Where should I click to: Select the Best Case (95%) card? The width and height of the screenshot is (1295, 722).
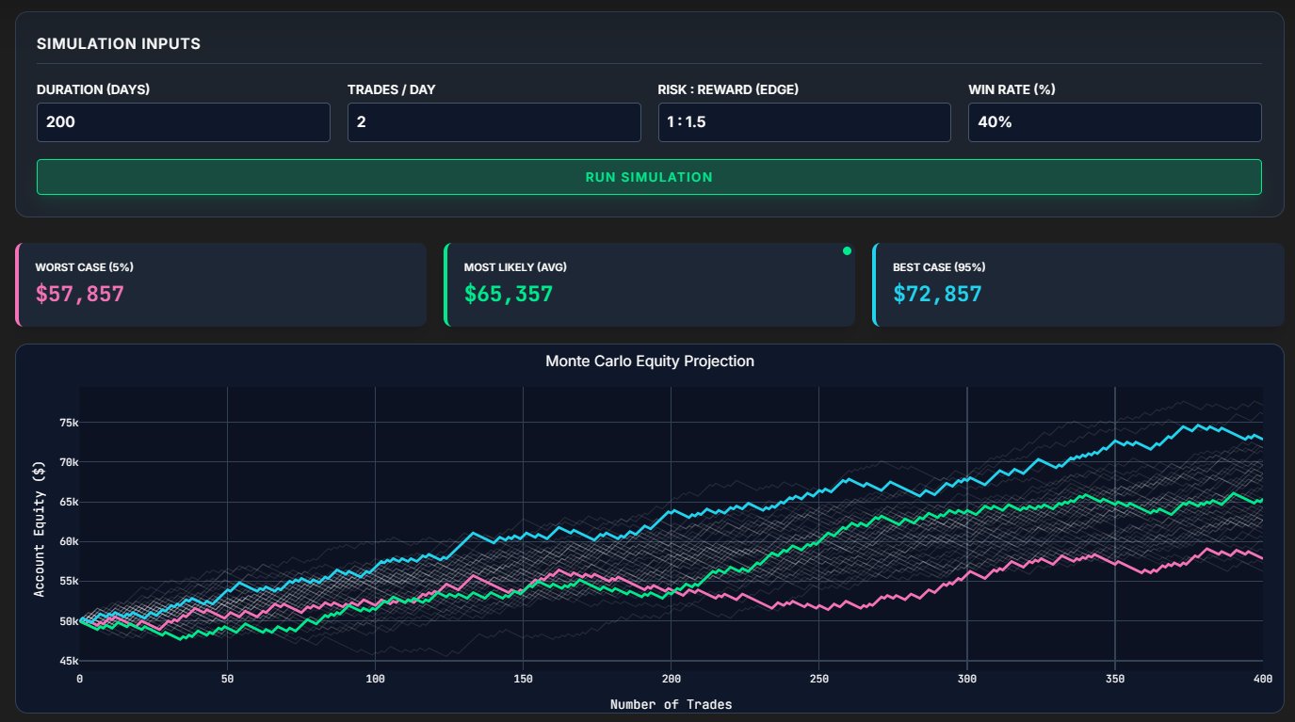[x=1078, y=283]
